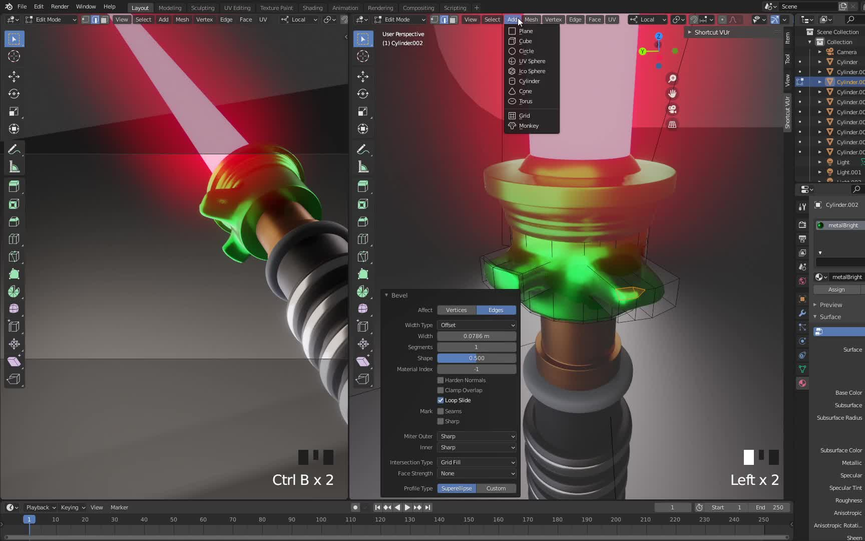This screenshot has height=541, width=865.
Task: Select the Annotate tool
Action: [x=14, y=149]
